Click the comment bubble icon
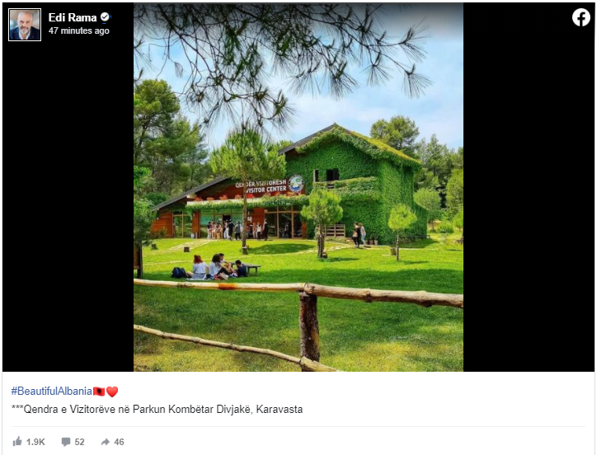This screenshot has height=455, width=597. (66, 442)
